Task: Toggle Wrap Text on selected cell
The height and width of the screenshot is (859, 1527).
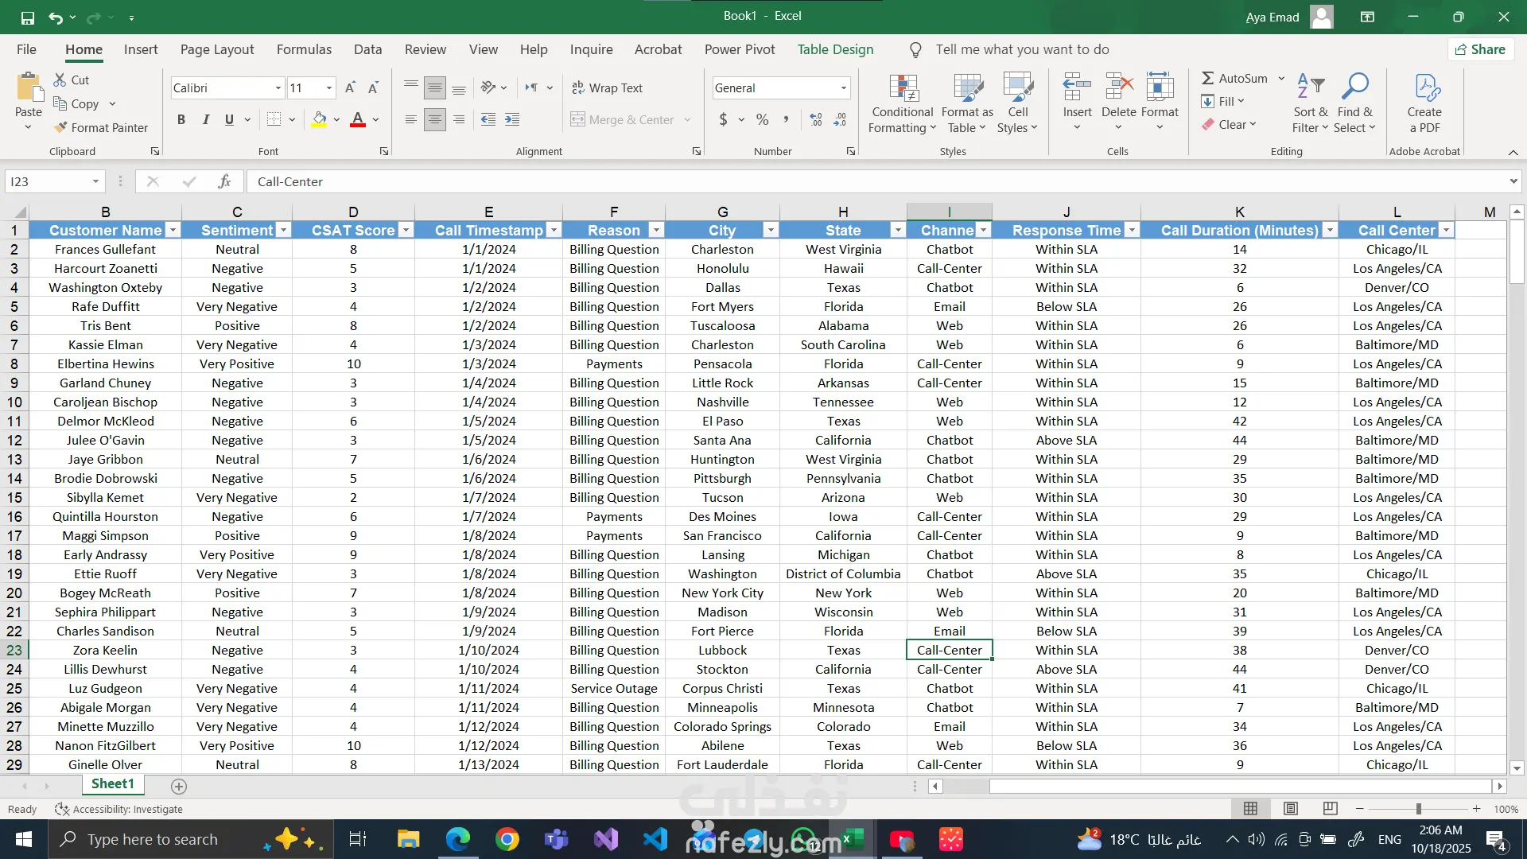Action: point(608,88)
